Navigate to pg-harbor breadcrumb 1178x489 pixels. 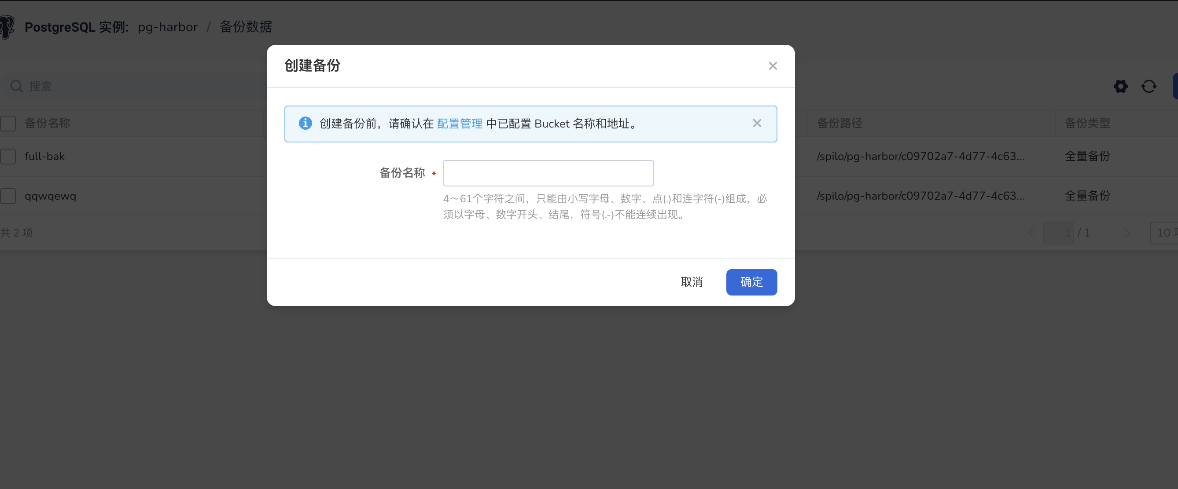[x=167, y=27]
